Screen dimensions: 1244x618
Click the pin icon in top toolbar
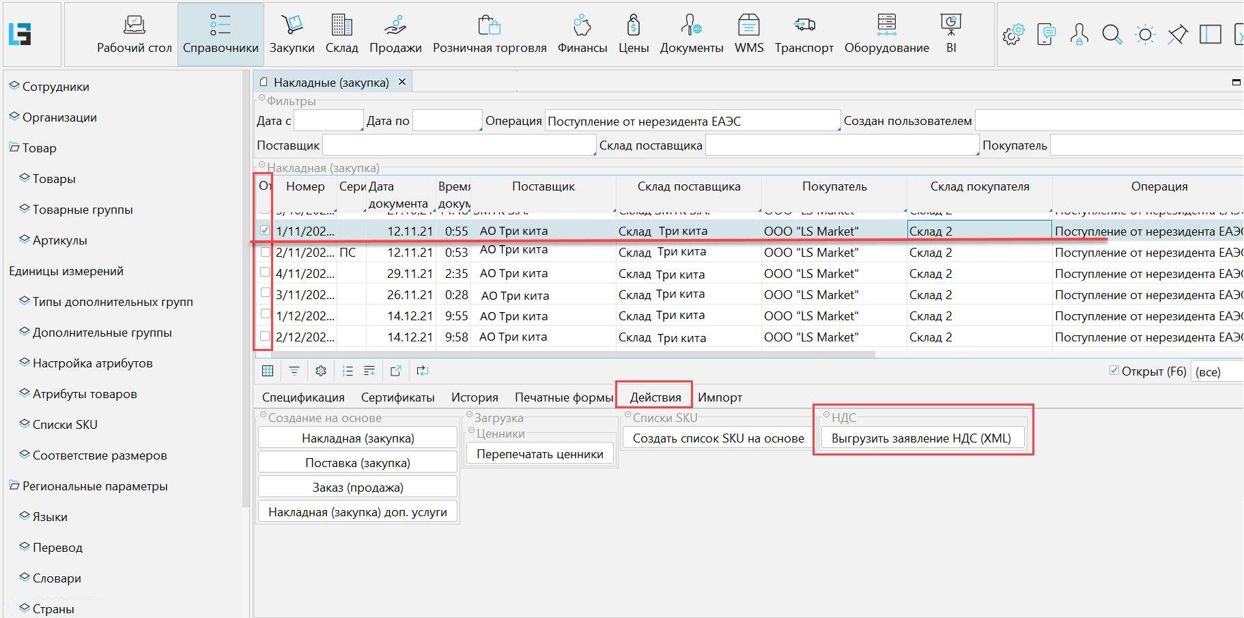pos(1178,34)
